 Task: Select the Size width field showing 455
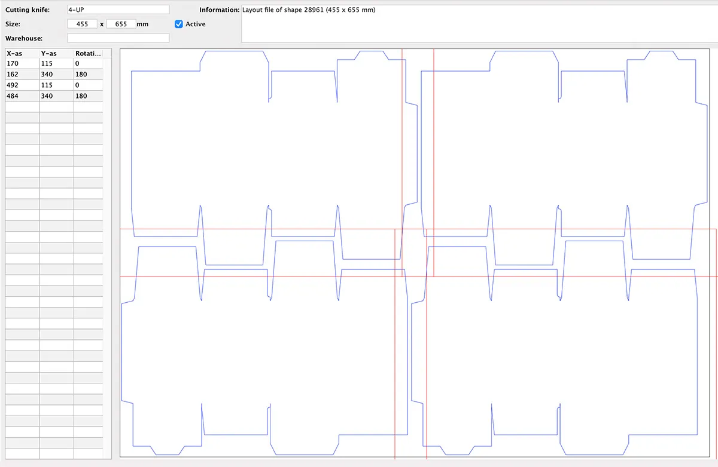click(x=83, y=24)
